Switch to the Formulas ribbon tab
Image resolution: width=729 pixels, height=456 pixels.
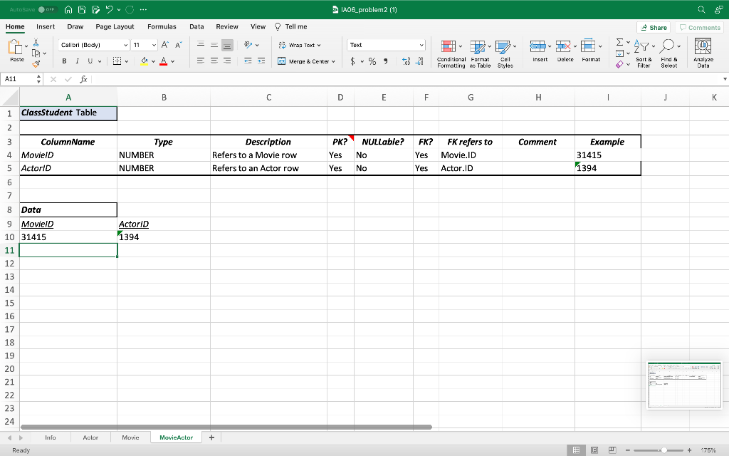click(x=162, y=26)
